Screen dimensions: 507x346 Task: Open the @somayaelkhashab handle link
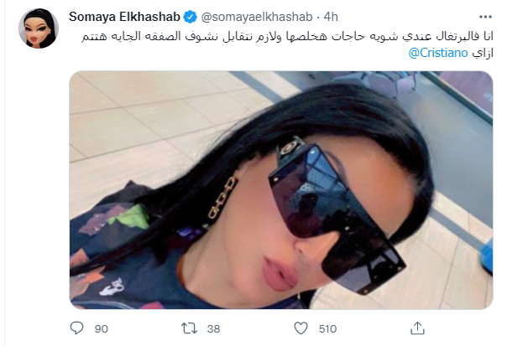(257, 17)
